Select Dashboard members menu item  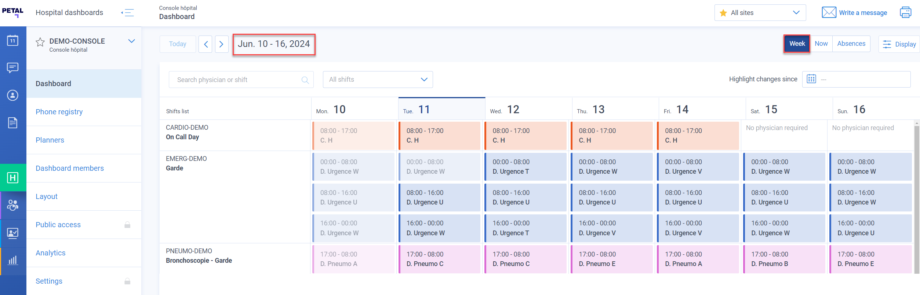point(70,168)
